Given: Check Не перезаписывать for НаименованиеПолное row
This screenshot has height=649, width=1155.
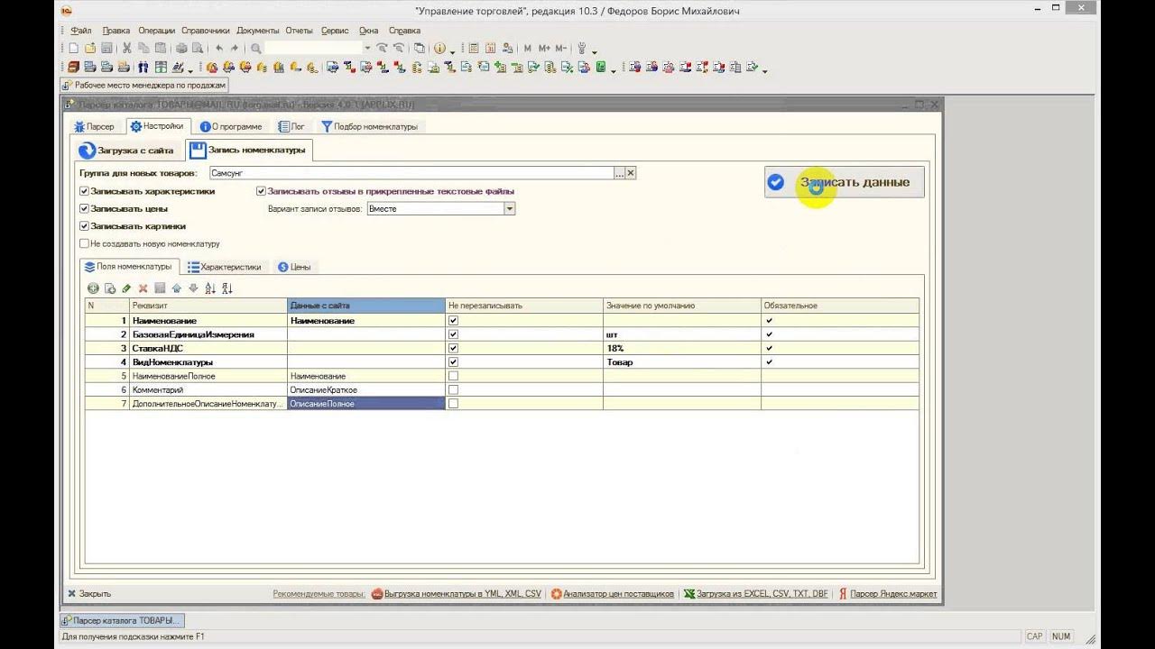Looking at the screenshot, I should [453, 376].
